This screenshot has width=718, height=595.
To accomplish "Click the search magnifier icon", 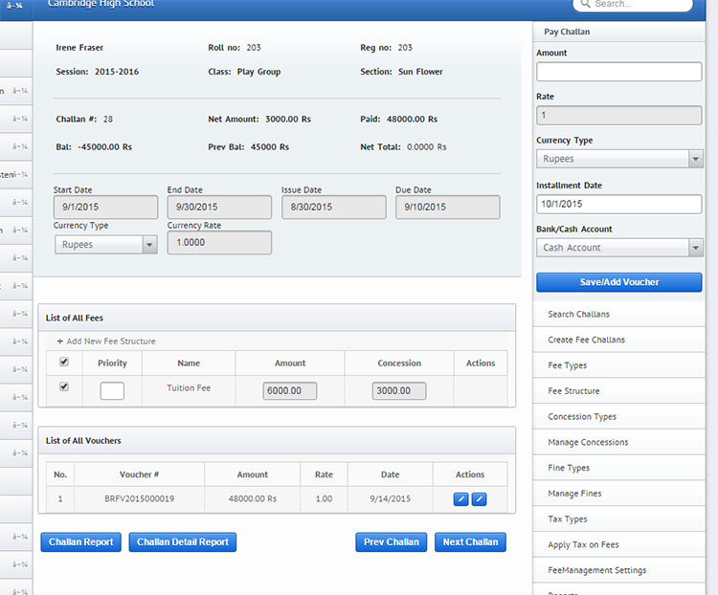I will [585, 4].
